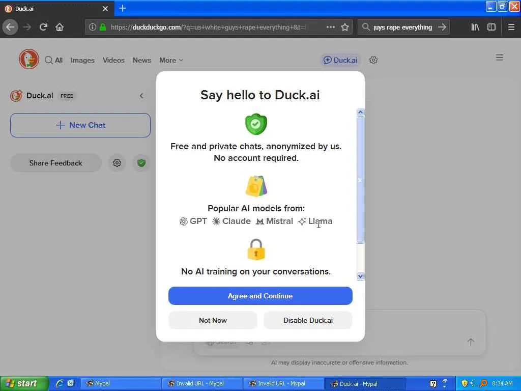Click the FREE badge beside Duck.ai
This screenshot has width=521, height=391.
coord(67,96)
